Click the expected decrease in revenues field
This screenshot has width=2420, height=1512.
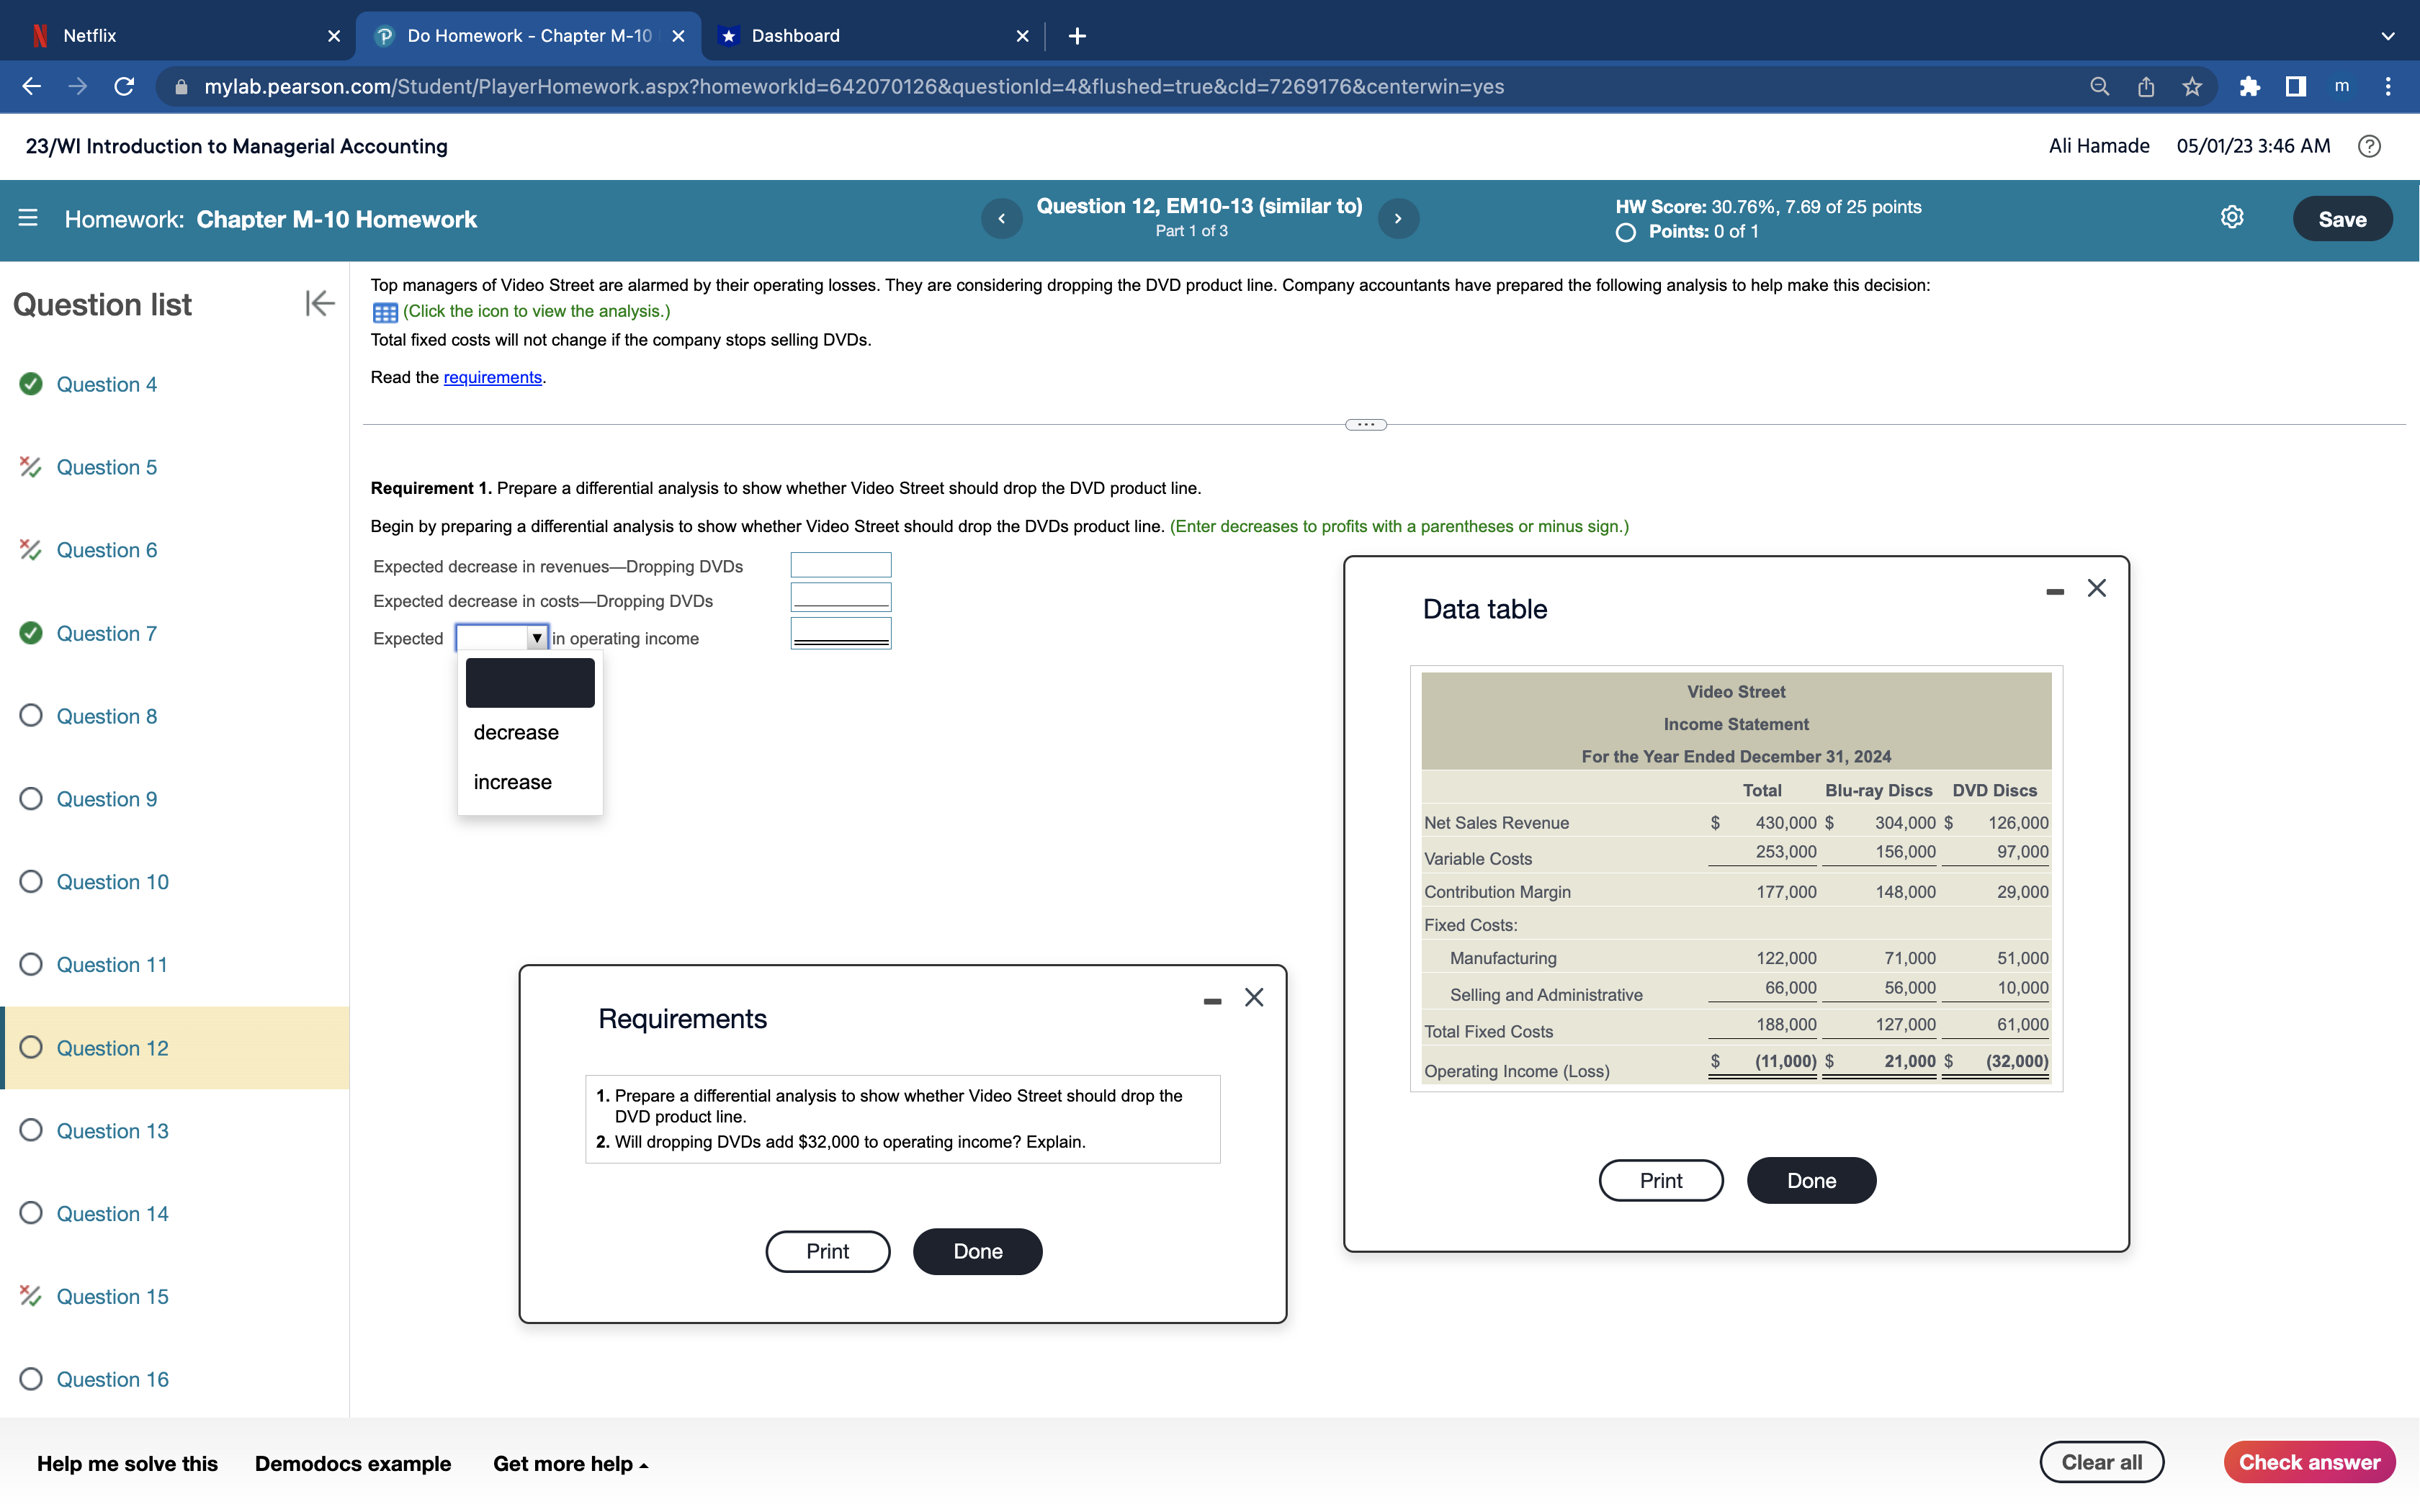[x=840, y=565]
